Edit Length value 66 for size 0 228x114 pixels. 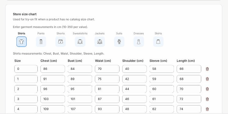click(x=189, y=69)
